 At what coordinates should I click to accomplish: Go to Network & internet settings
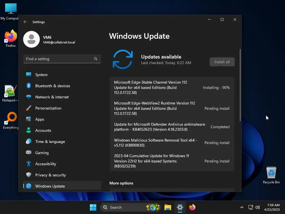[x=62, y=97]
